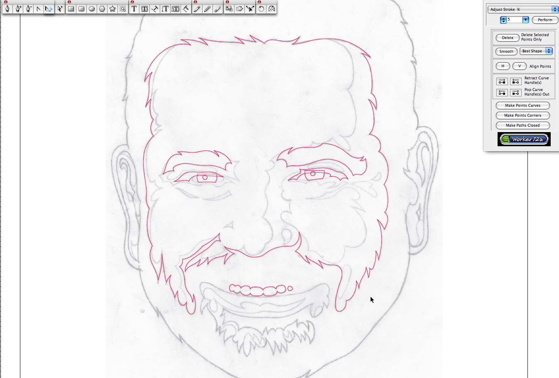Screen dimensions: 559x378
Task: Click the Delete points button
Action: point(508,38)
